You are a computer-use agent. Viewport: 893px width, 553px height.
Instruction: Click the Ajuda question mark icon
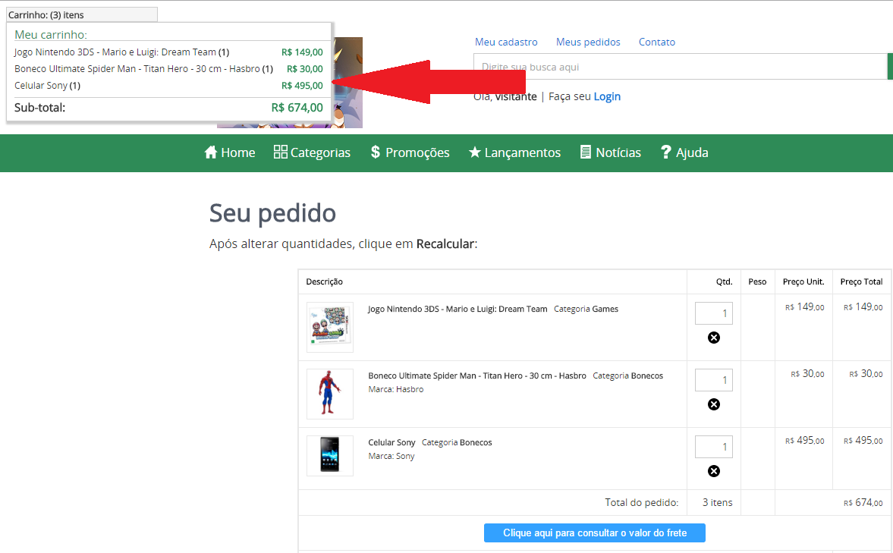coord(665,152)
